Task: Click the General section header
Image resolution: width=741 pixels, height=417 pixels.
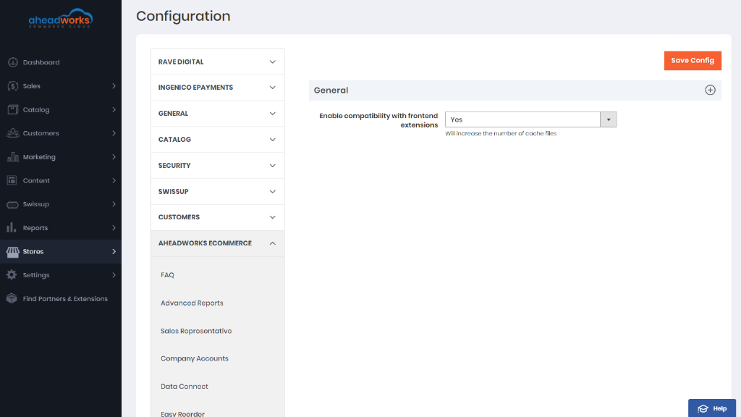Action: coord(515,90)
